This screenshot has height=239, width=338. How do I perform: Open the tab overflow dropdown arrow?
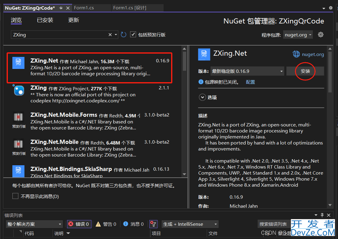click(324, 8)
